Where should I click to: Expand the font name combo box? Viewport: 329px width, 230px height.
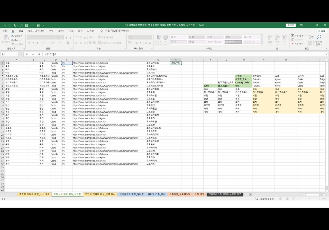coord(54,37)
